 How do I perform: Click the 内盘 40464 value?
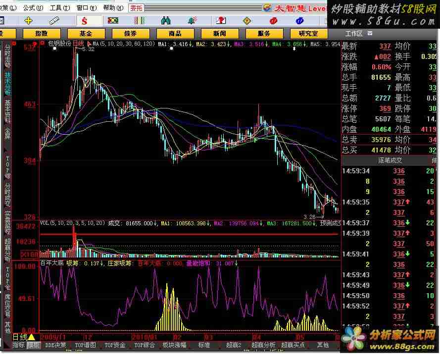coord(381,129)
